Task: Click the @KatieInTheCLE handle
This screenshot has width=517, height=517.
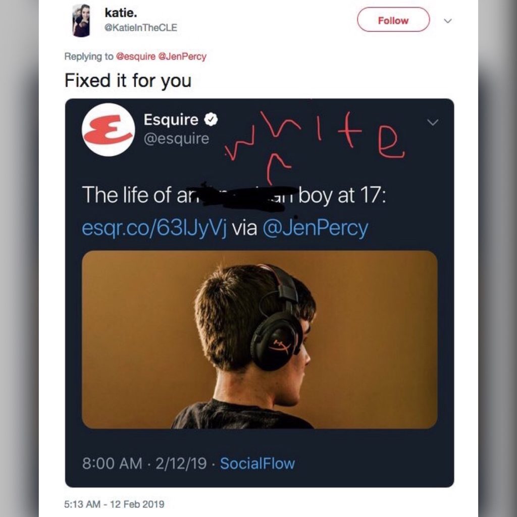Action: coord(140,27)
